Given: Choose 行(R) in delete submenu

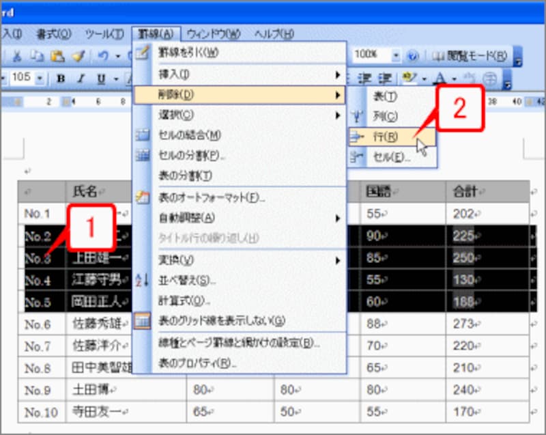Looking at the screenshot, I should click(x=393, y=137).
